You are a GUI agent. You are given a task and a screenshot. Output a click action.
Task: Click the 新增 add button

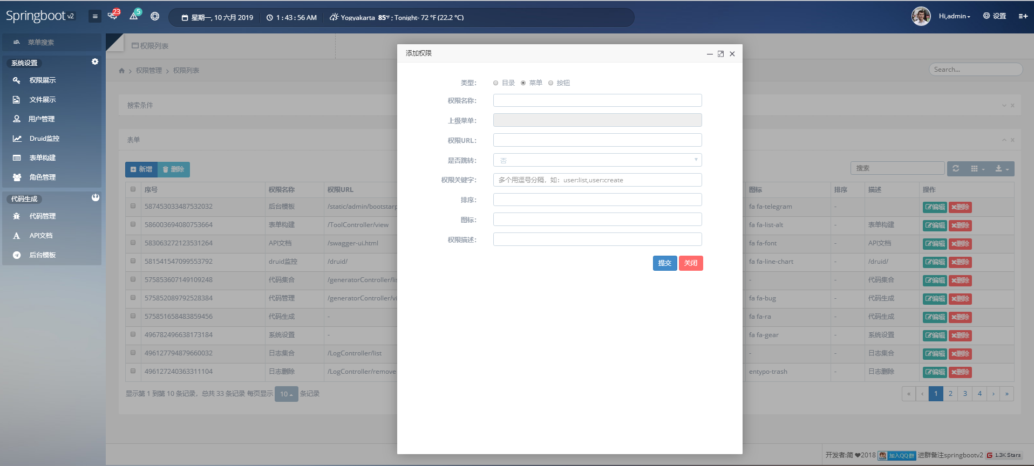(x=141, y=169)
